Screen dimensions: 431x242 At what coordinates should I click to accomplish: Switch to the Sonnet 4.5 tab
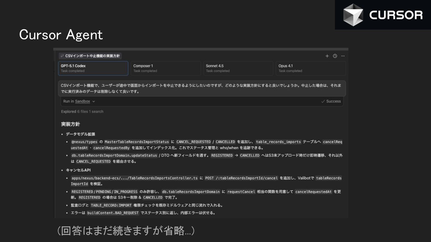pos(238,68)
